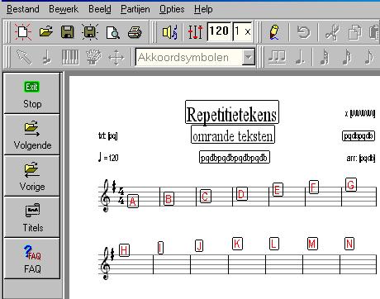Click the hand grab tool icon
The width and height of the screenshot is (380, 299).
click(x=93, y=57)
